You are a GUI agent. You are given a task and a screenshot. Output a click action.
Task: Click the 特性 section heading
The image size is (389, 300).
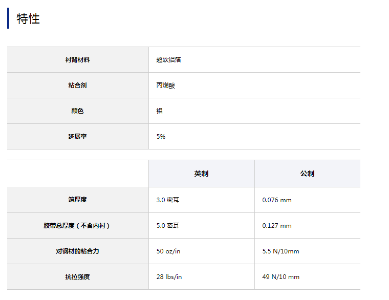[x=28, y=19]
